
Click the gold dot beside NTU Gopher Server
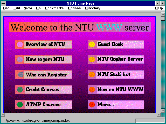point(92,59)
